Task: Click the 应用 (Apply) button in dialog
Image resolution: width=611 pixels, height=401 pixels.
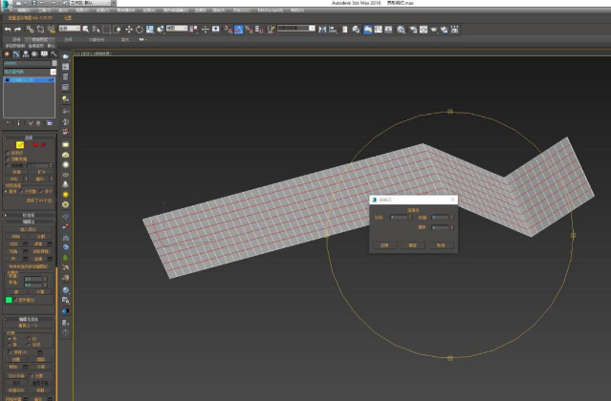Action: pyautogui.click(x=384, y=245)
